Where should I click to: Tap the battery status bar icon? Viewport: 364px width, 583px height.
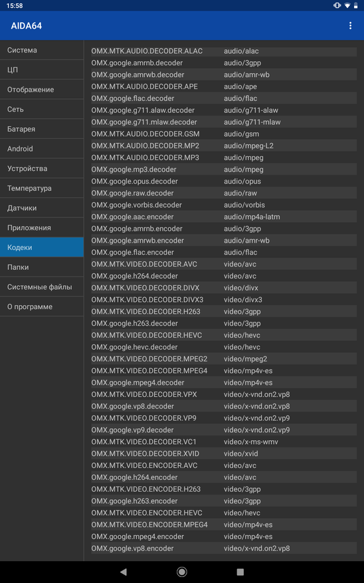(x=356, y=5)
